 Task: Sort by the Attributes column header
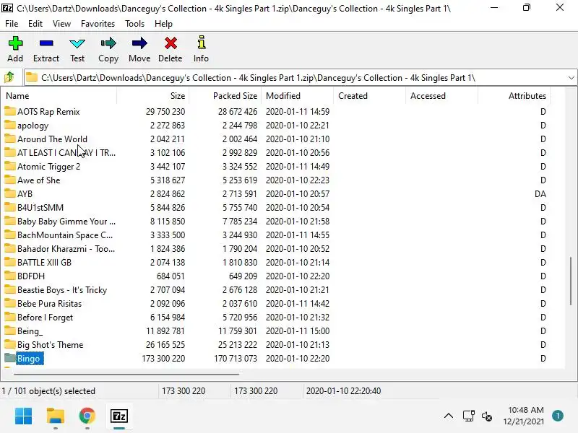pyautogui.click(x=514, y=96)
